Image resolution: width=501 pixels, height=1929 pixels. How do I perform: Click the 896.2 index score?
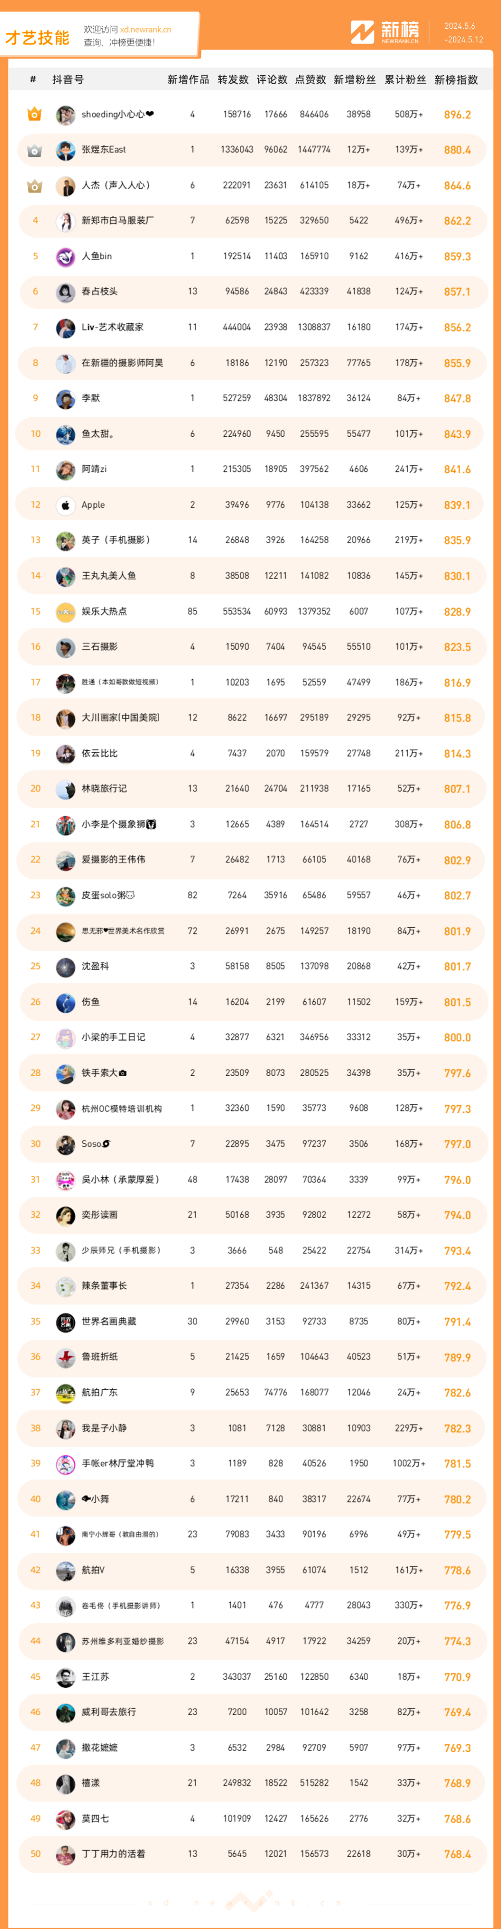coord(457,115)
